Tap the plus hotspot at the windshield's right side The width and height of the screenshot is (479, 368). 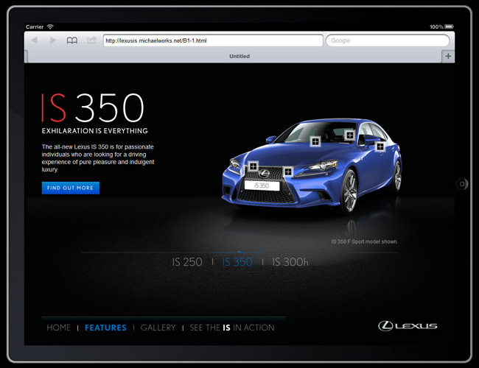[349, 135]
